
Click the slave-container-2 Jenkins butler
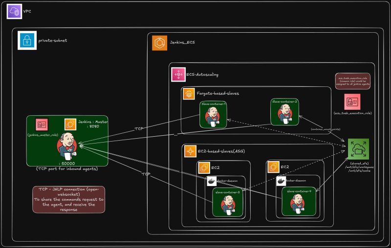point(285,114)
